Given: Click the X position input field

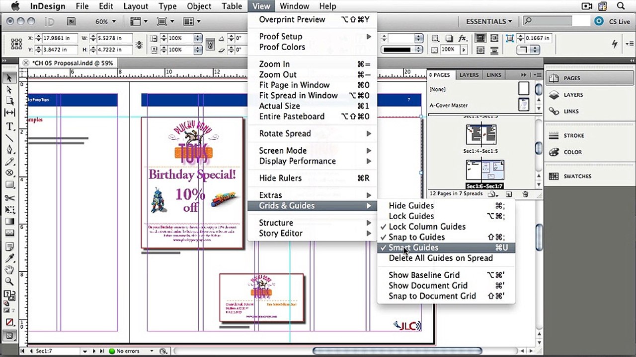Looking at the screenshot, I should [60, 38].
